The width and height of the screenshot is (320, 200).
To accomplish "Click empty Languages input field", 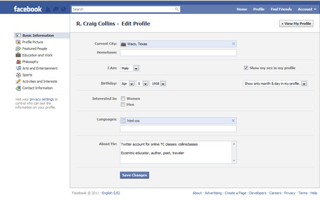I will pyautogui.click(x=178, y=129).
